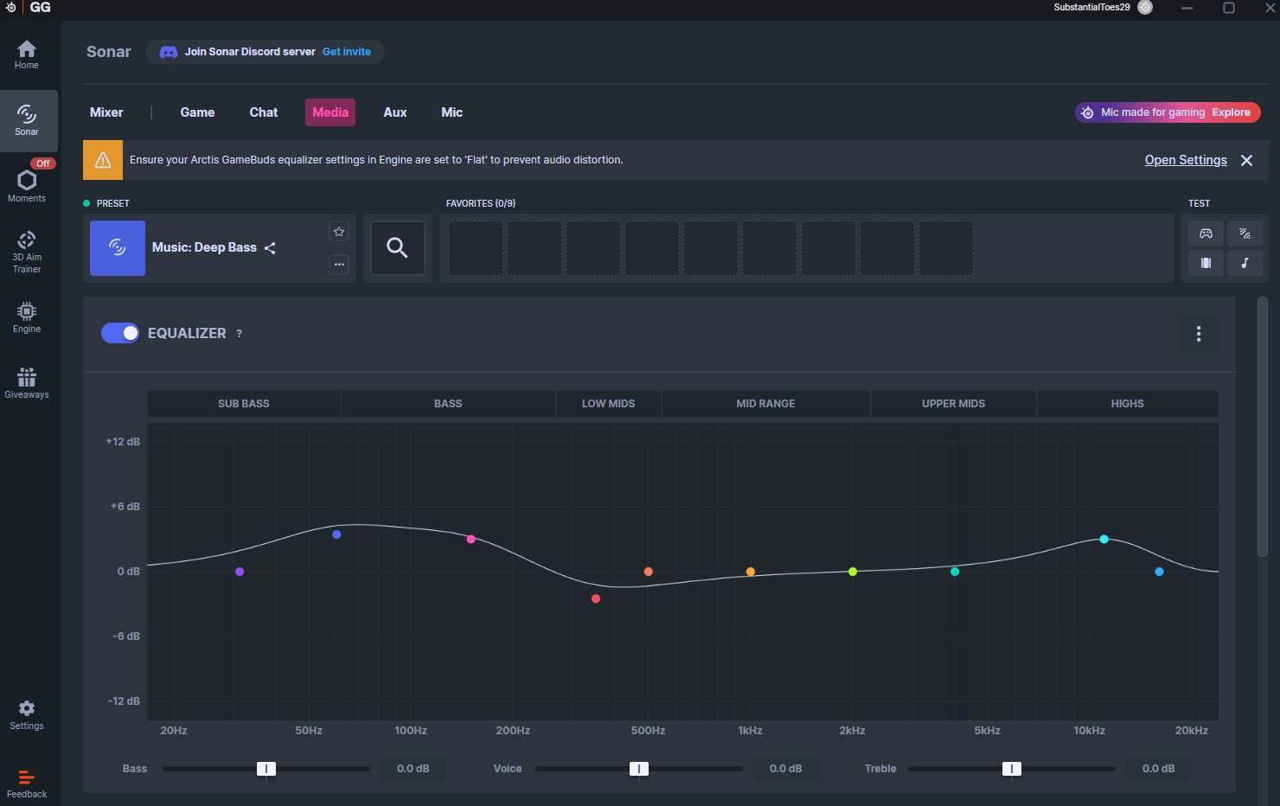Click the SteelSeries GG logo
The image size is (1280, 806).
[x=29, y=7]
